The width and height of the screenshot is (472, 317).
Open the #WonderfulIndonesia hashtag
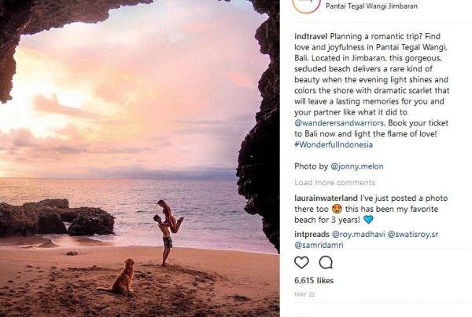click(x=334, y=144)
